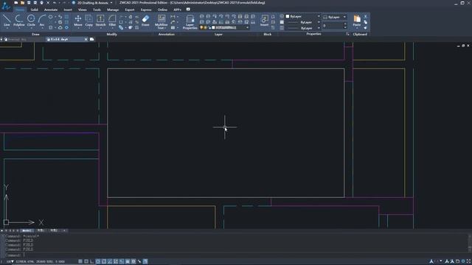Increase the transparency stepper value
The height and width of the screenshot is (265, 472).
coord(345,24)
